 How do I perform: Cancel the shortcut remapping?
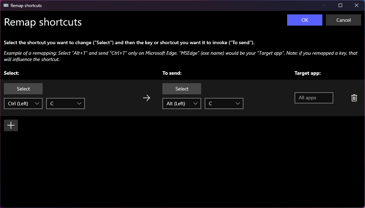343,20
